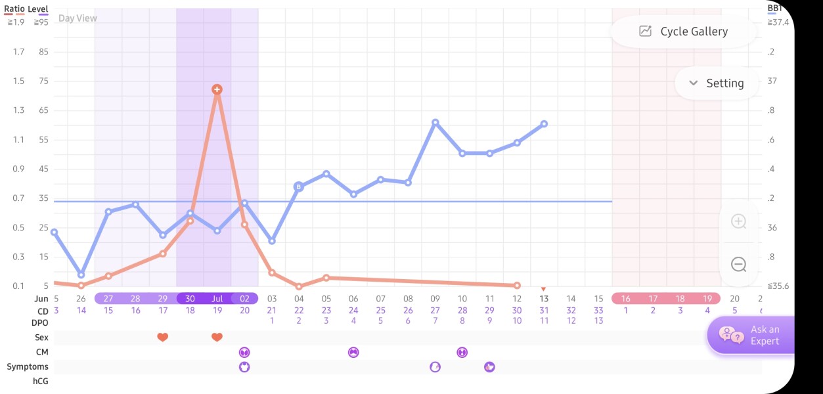Open the symptoms icon on July 9
The image size is (823, 394).
[x=435, y=367]
